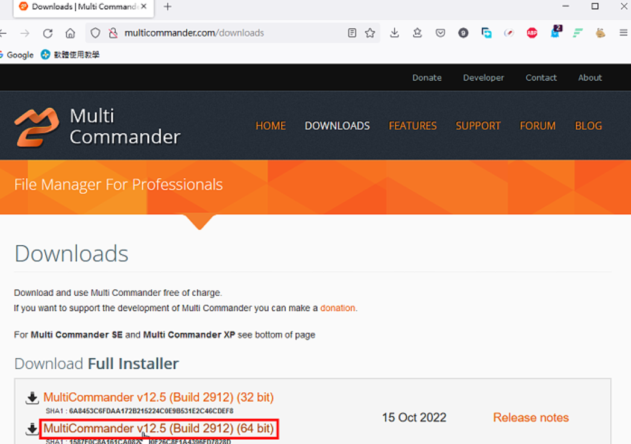The height and width of the screenshot is (444, 631).
Task: Click the Downloads page heading
Action: pyautogui.click(x=71, y=254)
